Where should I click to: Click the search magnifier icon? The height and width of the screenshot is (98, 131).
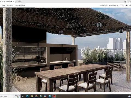(x=118, y=5)
